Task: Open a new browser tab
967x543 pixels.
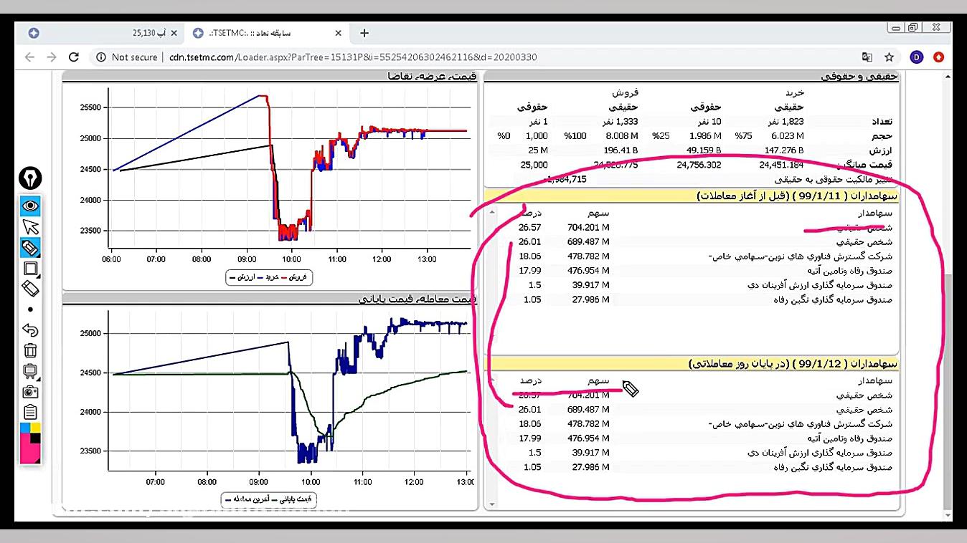Action: point(364,33)
